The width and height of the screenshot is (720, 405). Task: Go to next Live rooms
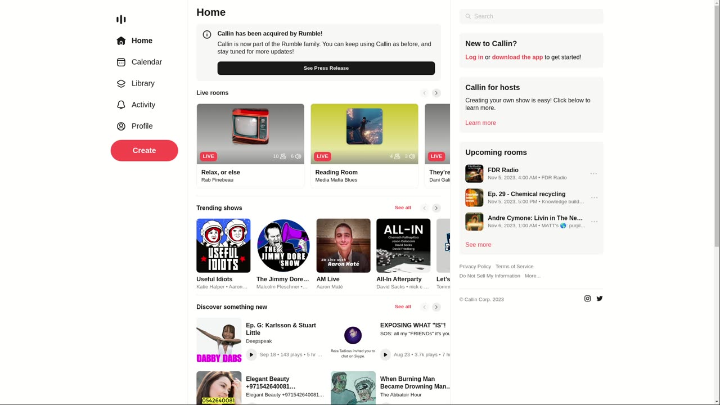436,93
